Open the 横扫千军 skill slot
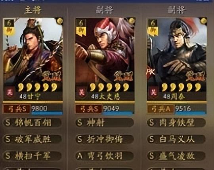Screen dimensions: 214x170 click(x=32, y=156)
